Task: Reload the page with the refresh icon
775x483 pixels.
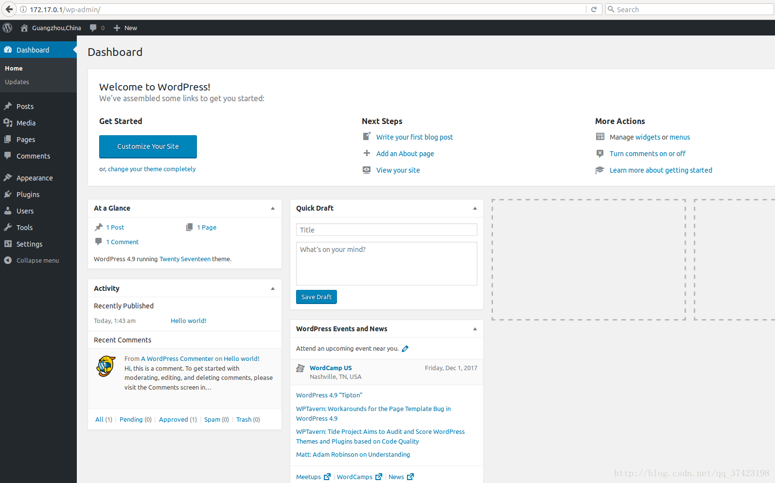Action: coord(594,9)
